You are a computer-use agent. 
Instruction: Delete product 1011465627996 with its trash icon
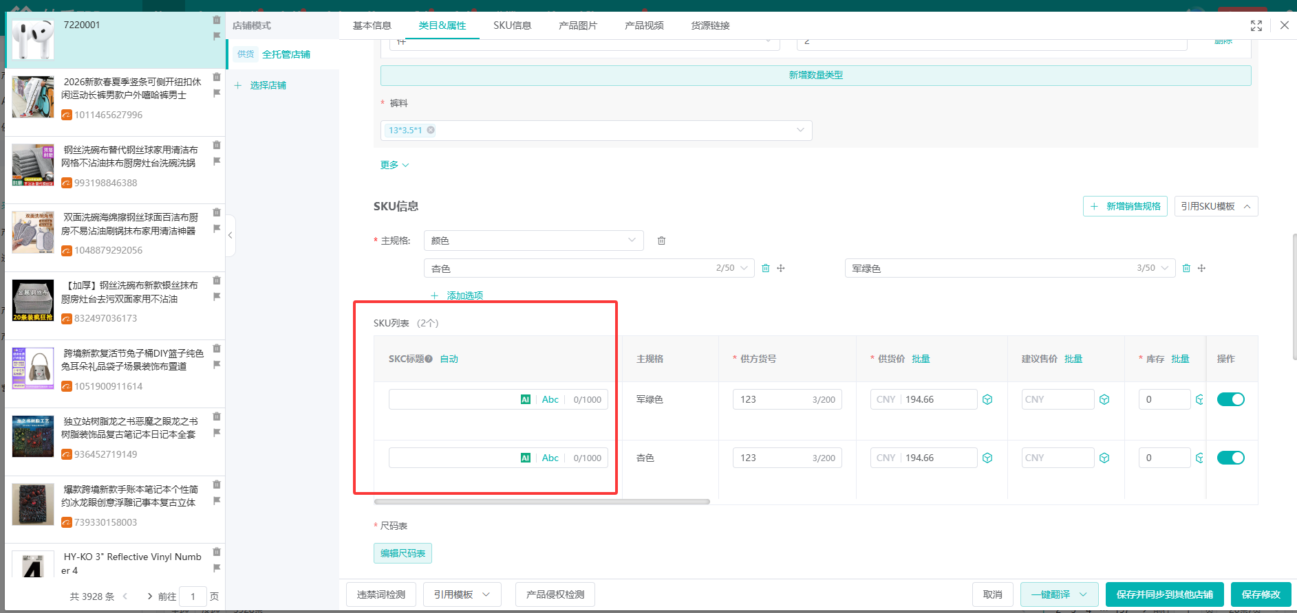[217, 77]
